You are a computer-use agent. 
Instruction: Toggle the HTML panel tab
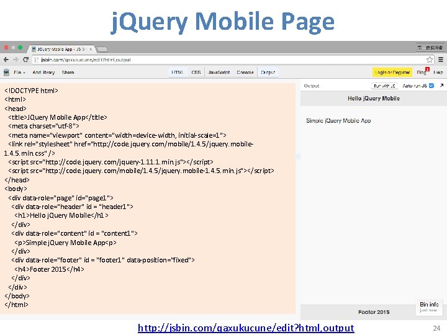coord(178,73)
